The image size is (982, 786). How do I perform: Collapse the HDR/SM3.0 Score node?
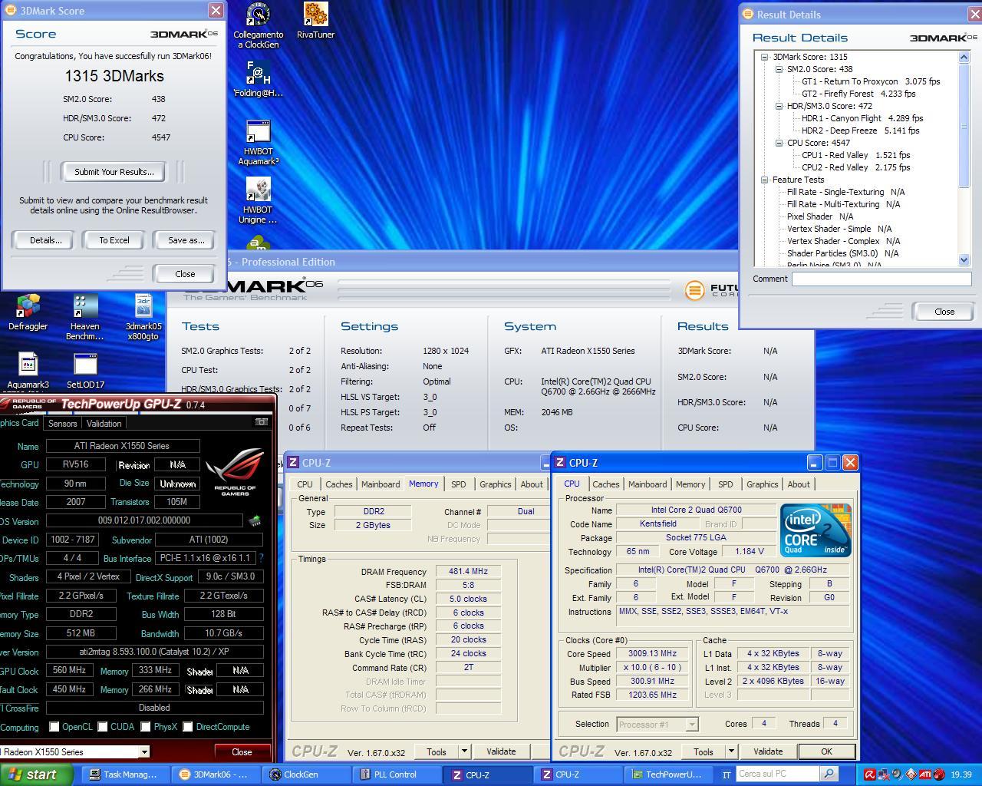779,106
